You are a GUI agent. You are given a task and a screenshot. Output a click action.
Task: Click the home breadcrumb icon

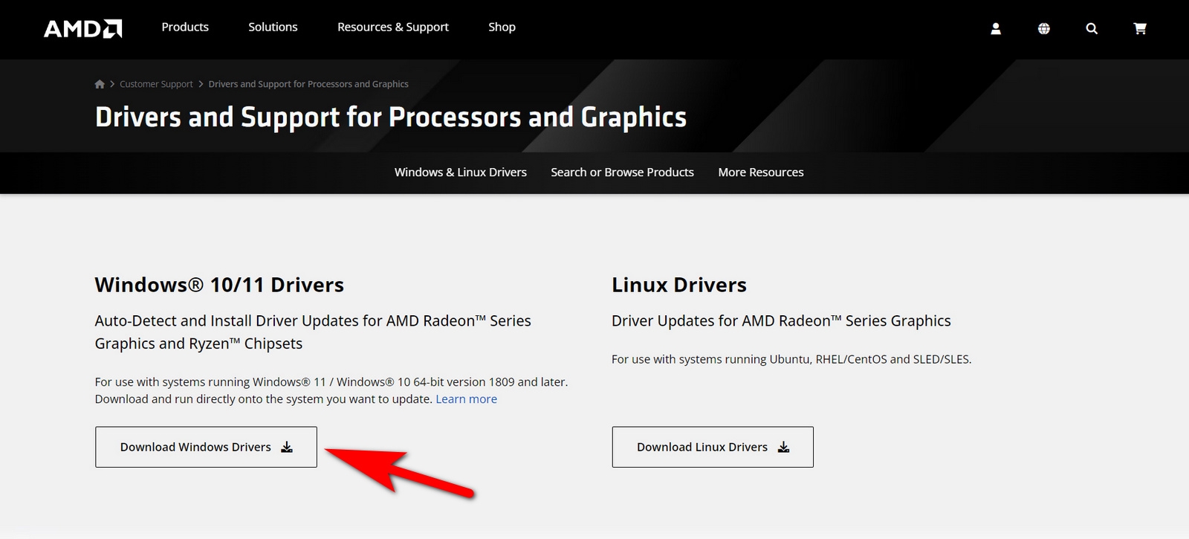click(99, 83)
